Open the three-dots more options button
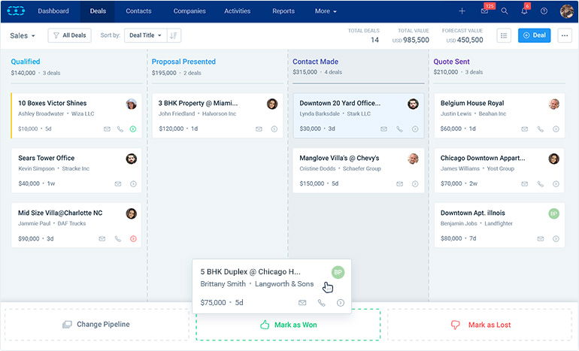Screen dimensions: 579x351 pyautogui.click(x=564, y=35)
